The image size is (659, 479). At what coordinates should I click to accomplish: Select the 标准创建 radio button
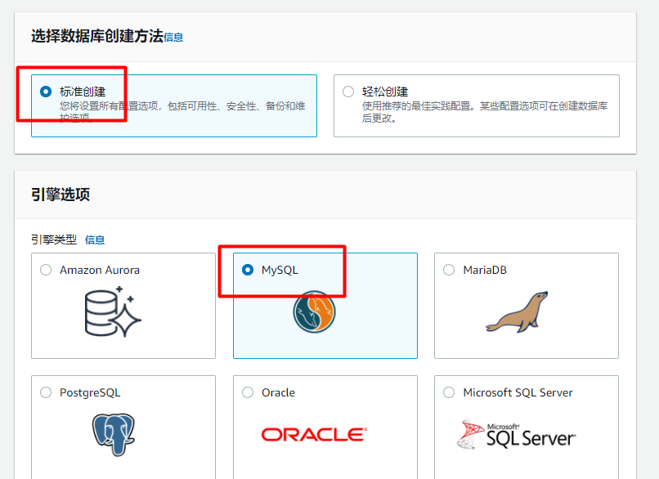click(46, 92)
